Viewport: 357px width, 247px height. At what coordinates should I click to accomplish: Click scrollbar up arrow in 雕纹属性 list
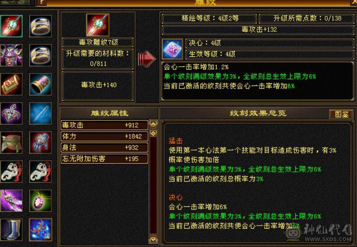click(x=153, y=124)
